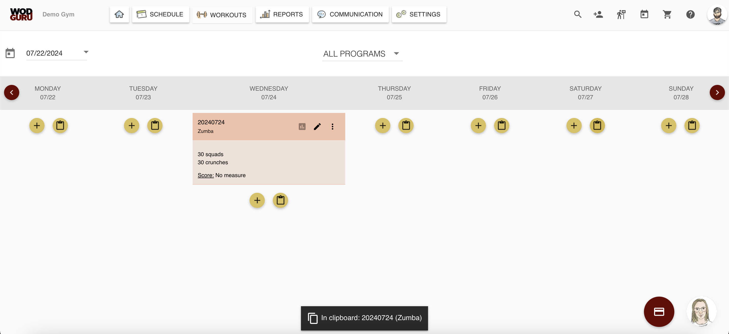Click the 20240724 workout title

click(211, 122)
